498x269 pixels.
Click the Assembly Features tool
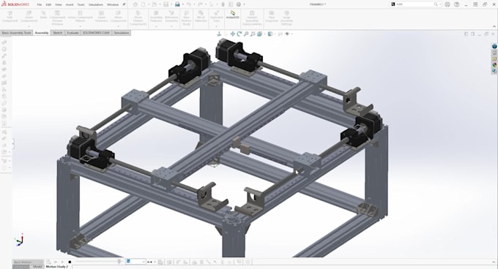point(156,17)
